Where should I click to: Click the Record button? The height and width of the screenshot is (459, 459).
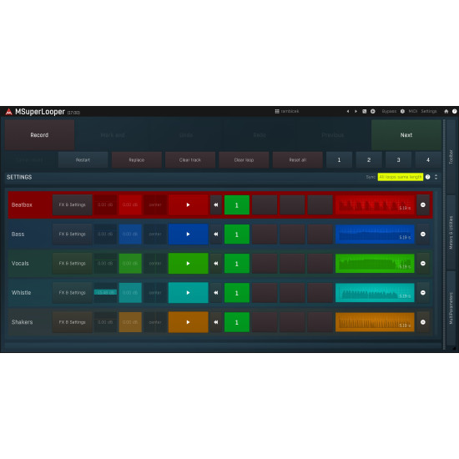(39, 135)
